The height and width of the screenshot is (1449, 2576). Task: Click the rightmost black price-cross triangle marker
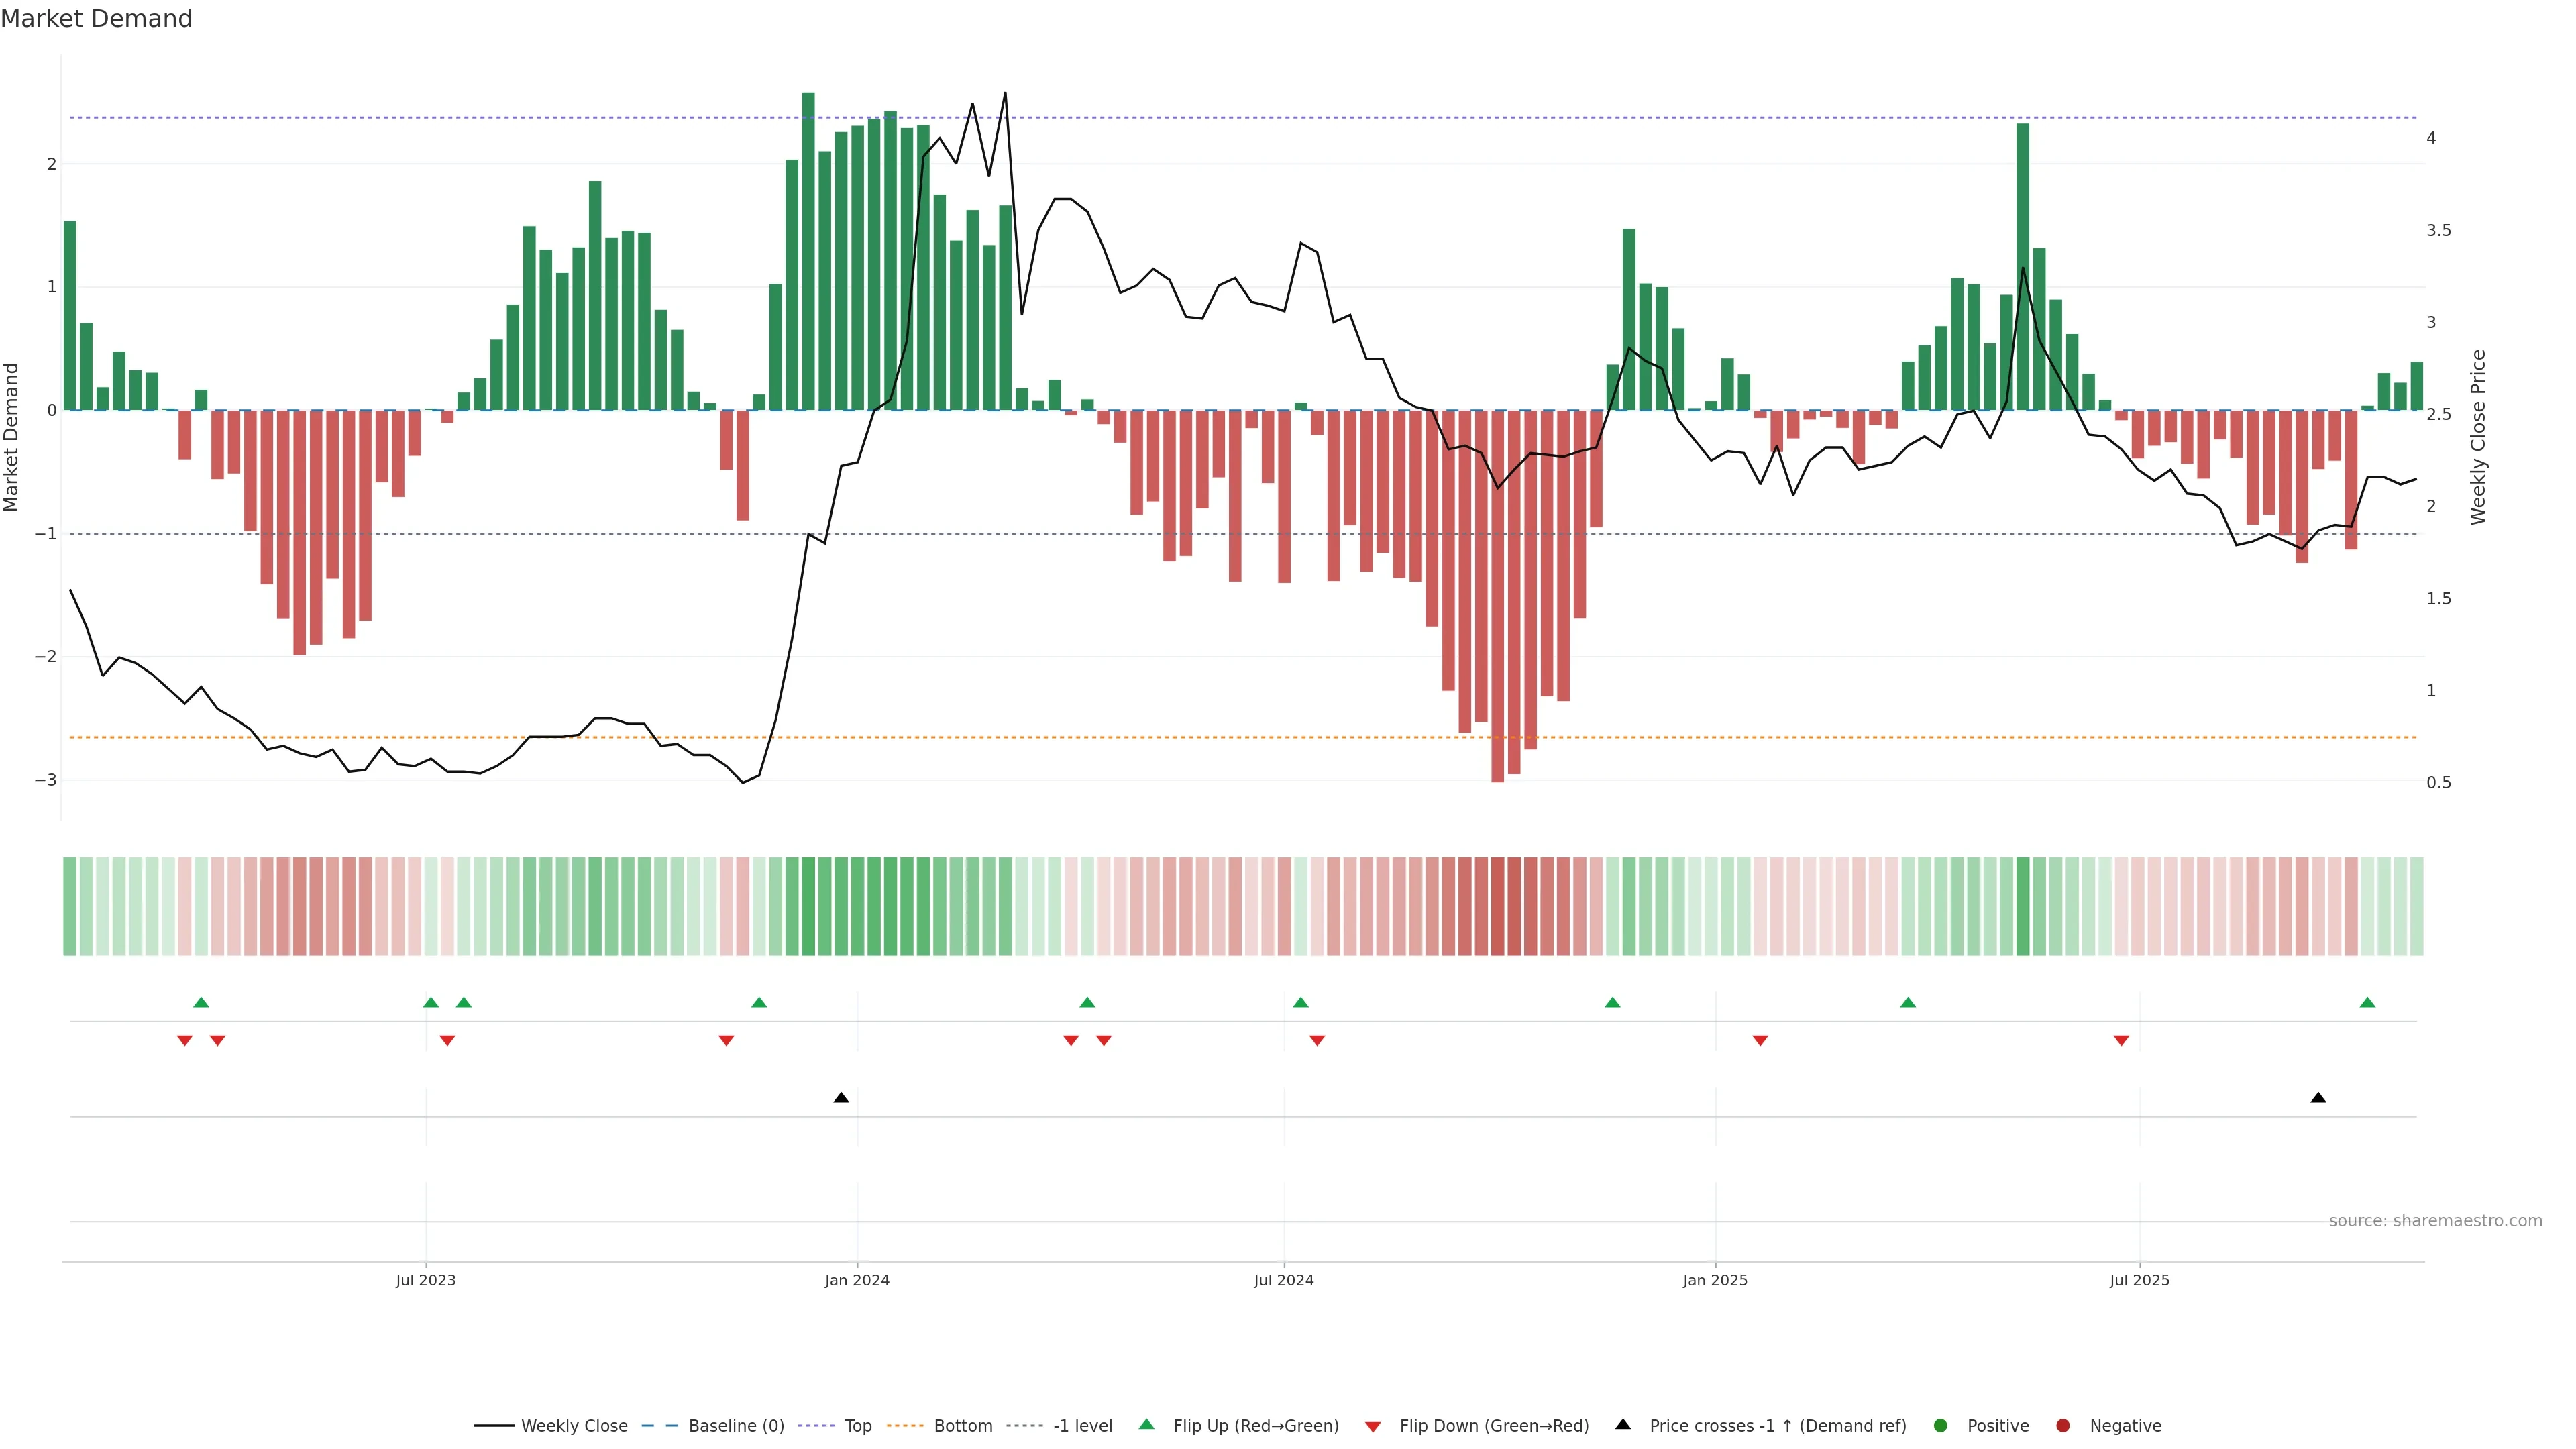coord(2318,1098)
